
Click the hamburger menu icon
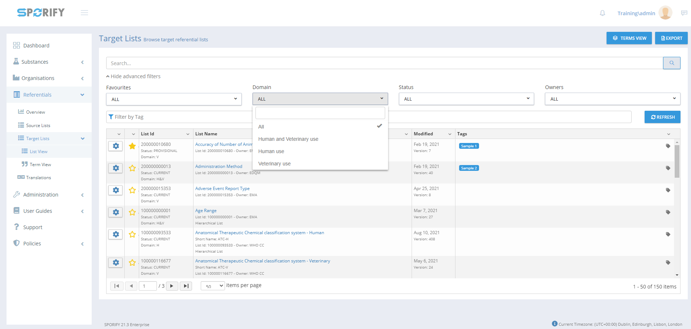click(x=84, y=13)
